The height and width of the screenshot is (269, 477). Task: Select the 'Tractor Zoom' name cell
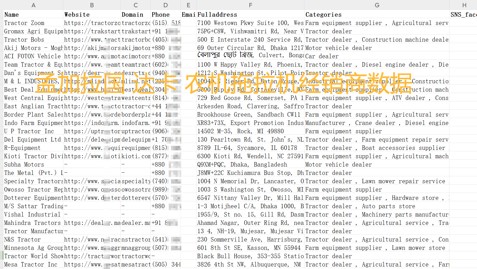tap(33, 23)
